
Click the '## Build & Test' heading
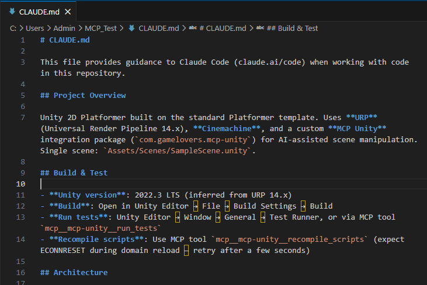pyautogui.click(x=74, y=173)
